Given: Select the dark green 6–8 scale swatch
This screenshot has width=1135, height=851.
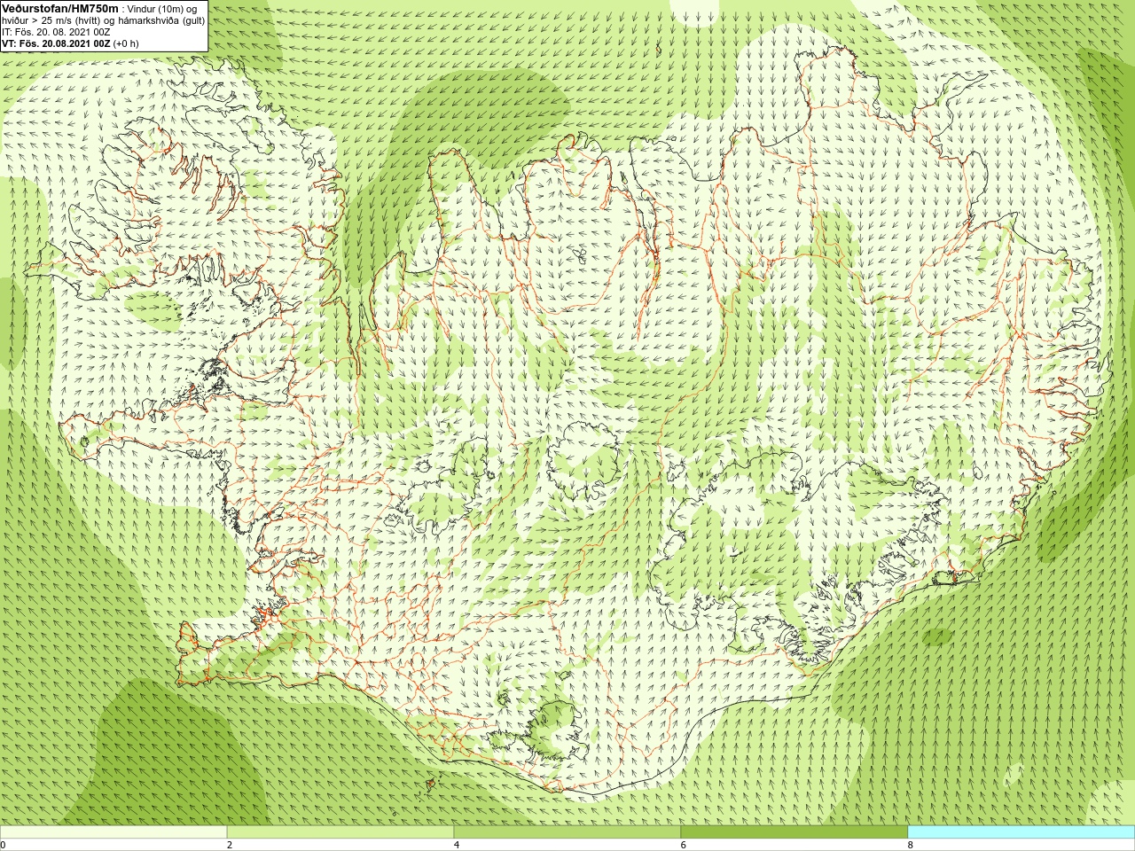Looking at the screenshot, I should pyautogui.click(x=794, y=832).
